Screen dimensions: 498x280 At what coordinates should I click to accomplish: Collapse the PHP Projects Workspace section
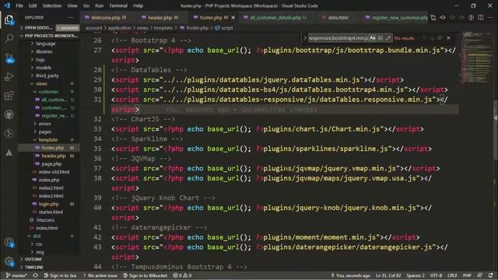pyautogui.click(x=49, y=36)
